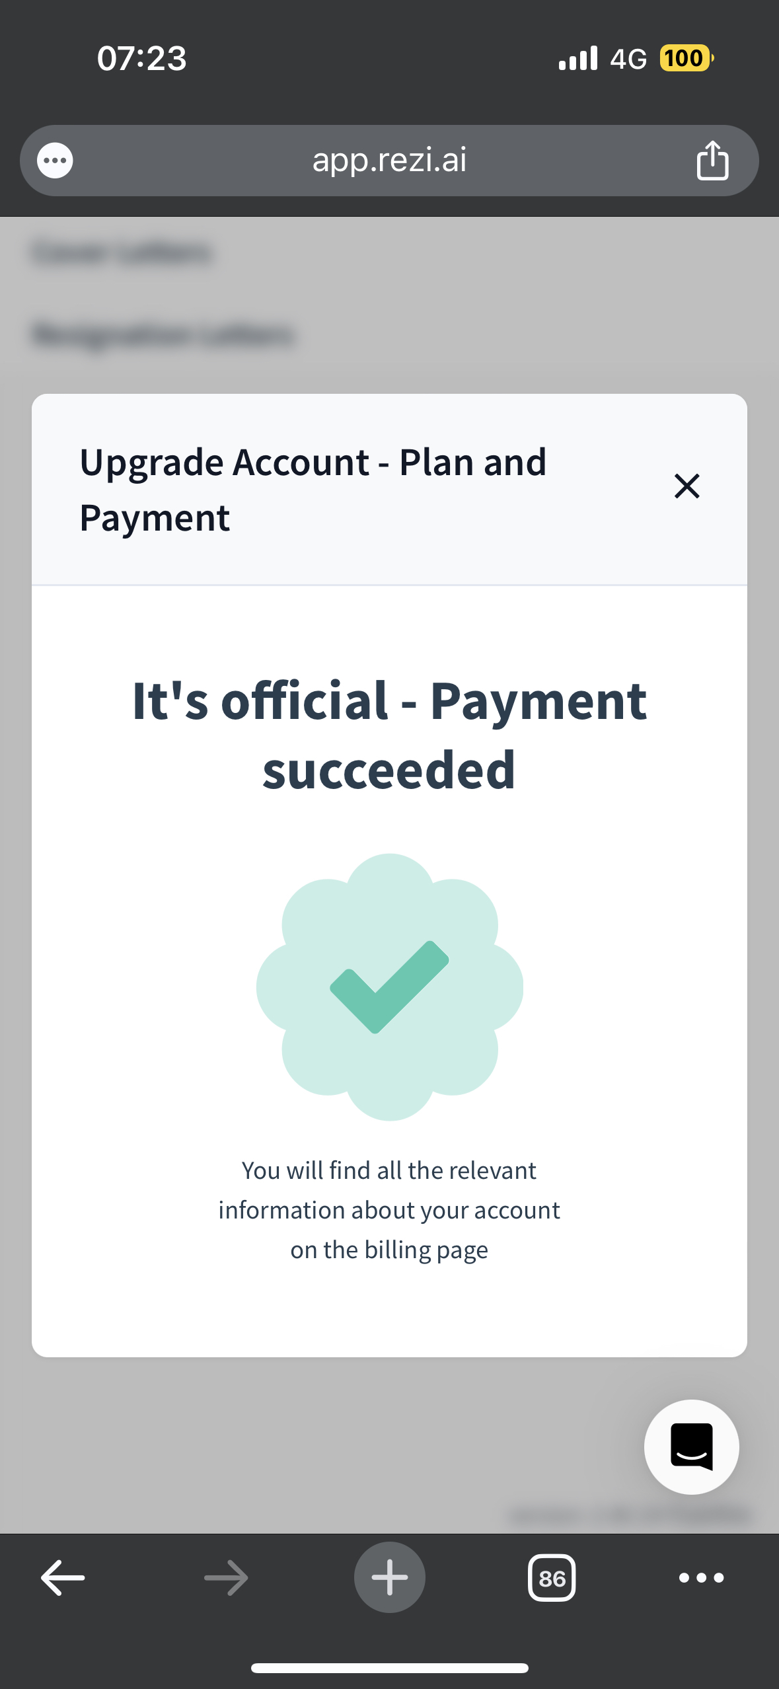Viewport: 779px width, 1689px height.
Task: Open the chat support widget
Action: click(691, 1446)
